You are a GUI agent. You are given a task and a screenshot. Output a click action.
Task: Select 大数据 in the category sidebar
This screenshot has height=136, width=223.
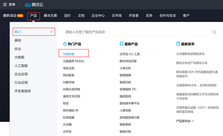tap(19, 57)
